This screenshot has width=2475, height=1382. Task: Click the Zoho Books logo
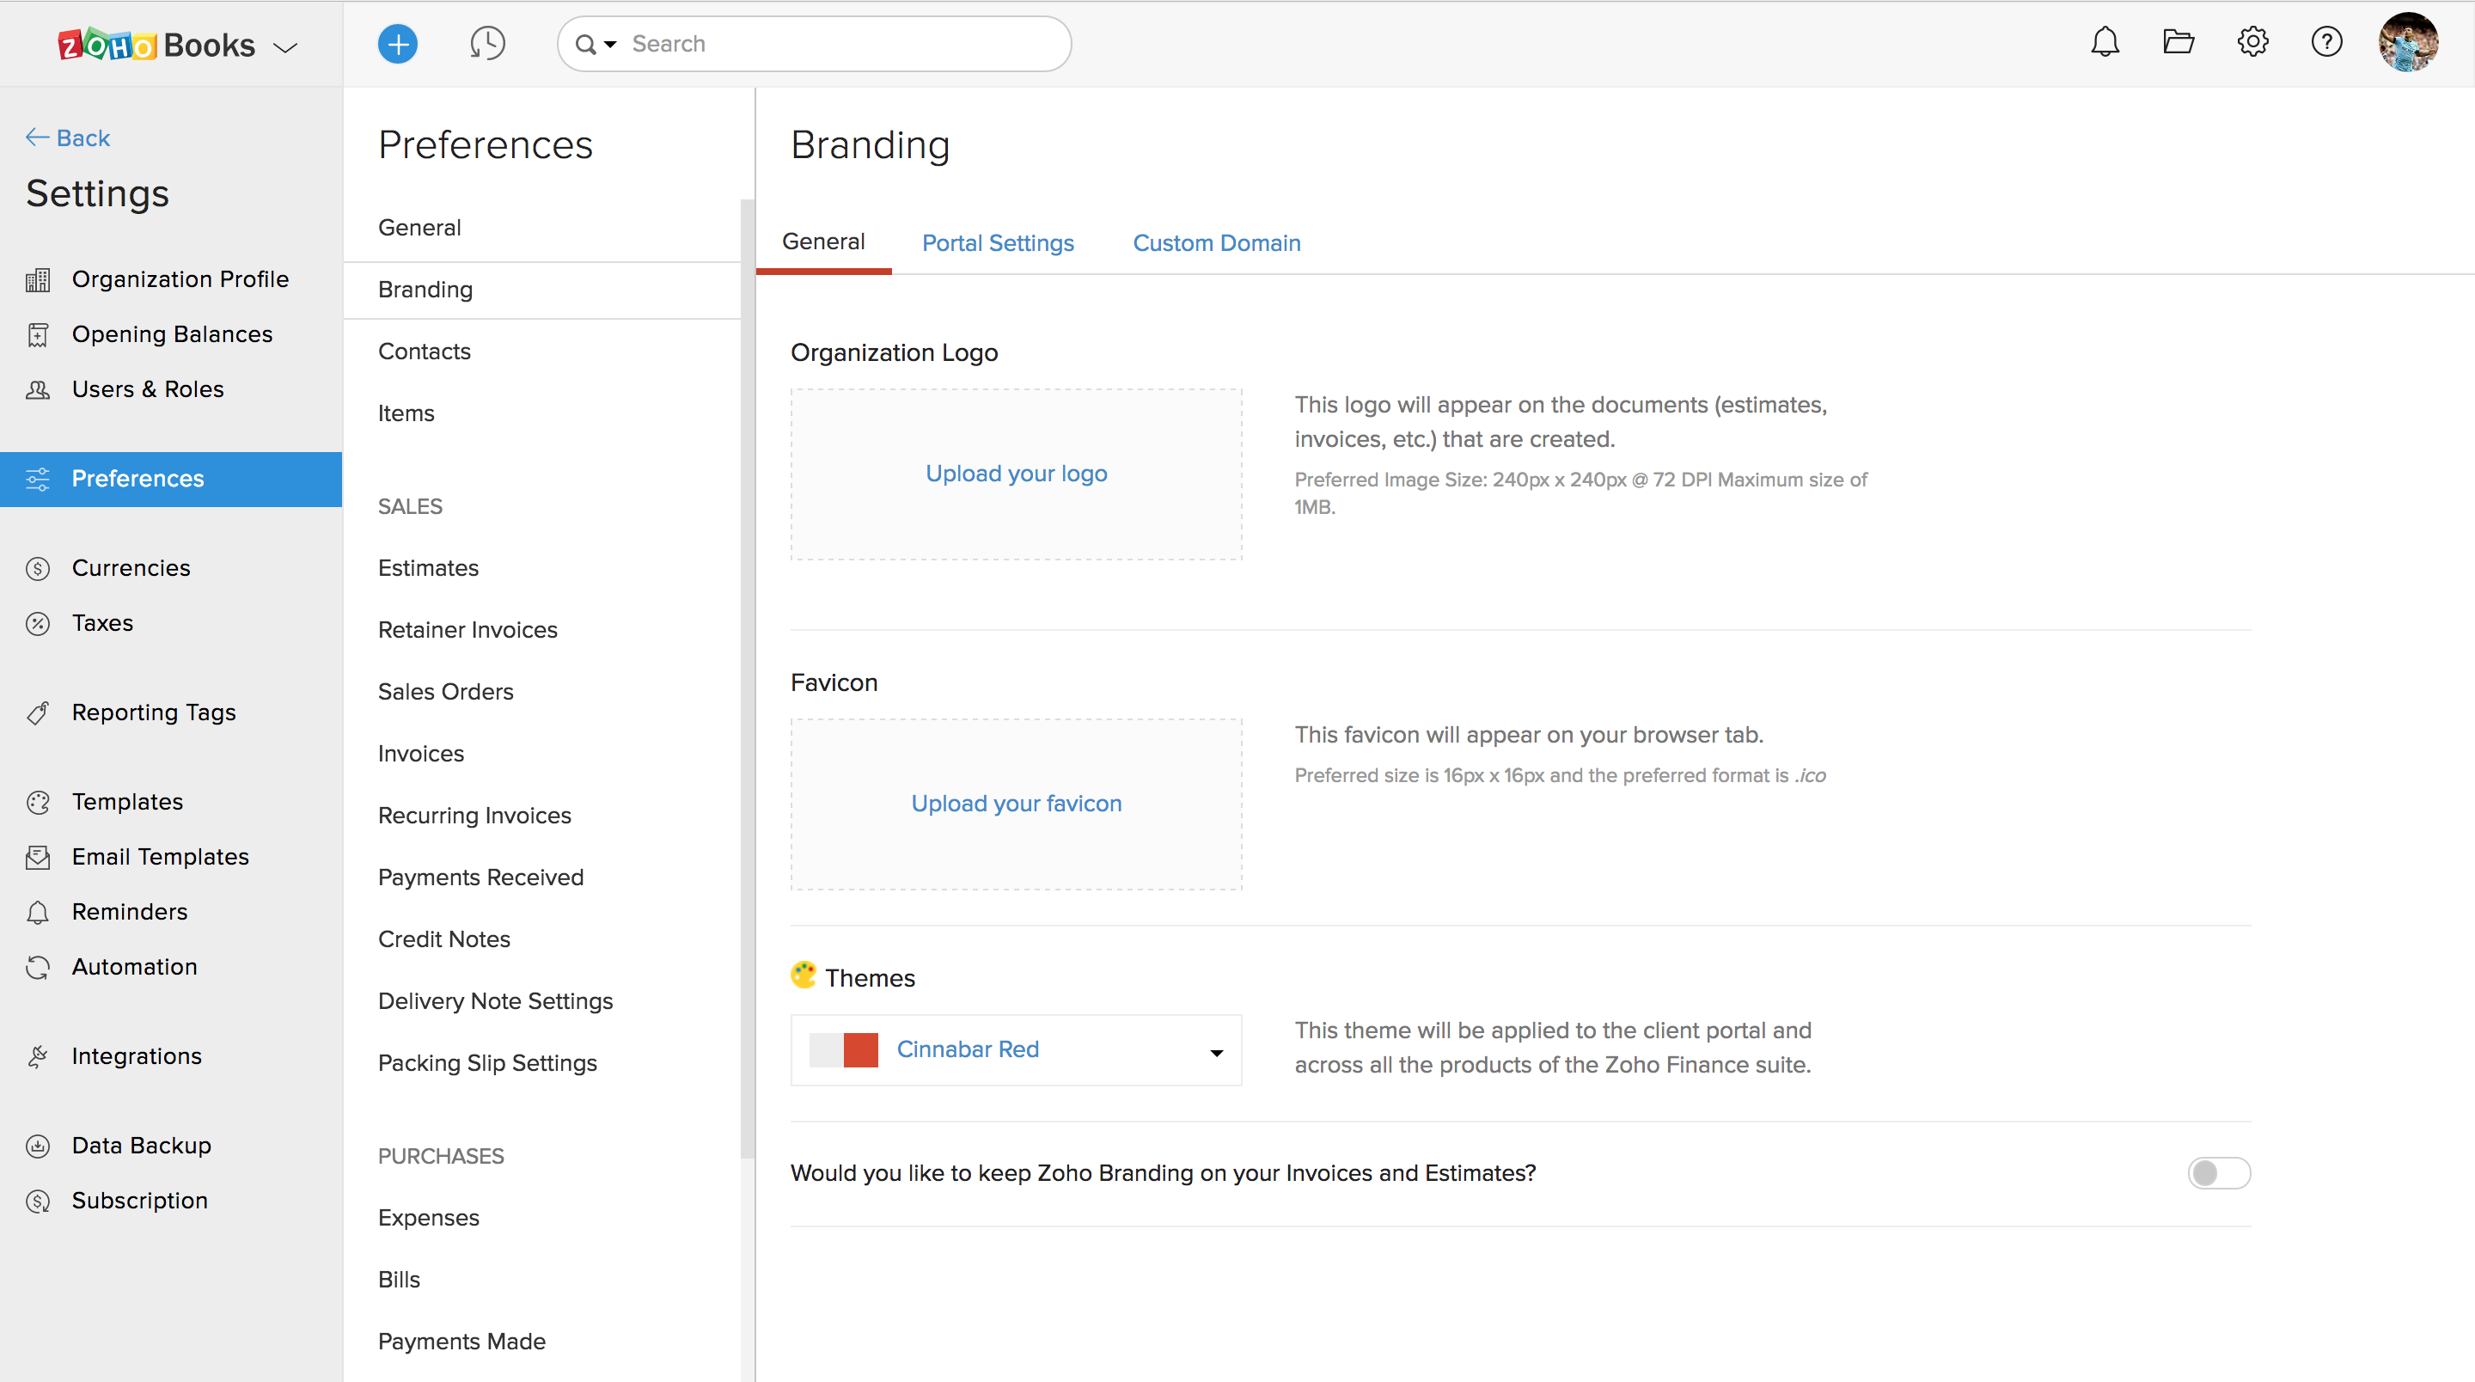coord(156,44)
